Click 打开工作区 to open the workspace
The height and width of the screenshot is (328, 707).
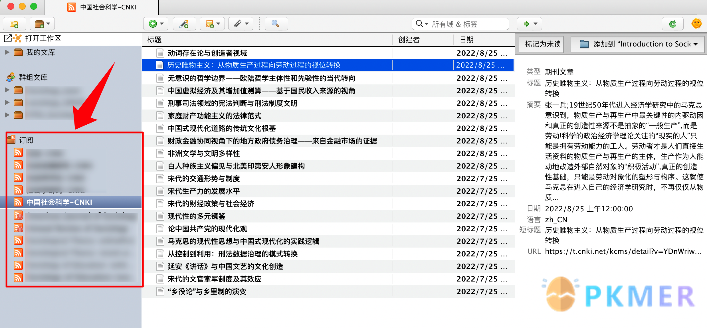43,38
